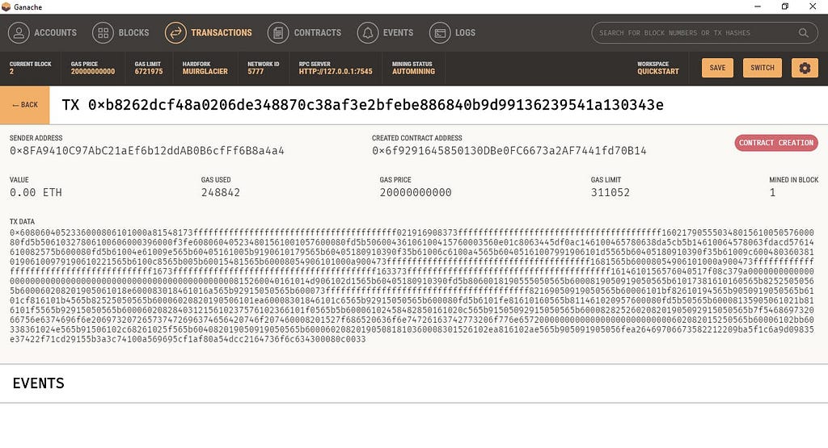This screenshot has height=448, width=828.
Task: Click the mined in block value 1
Action: pyautogui.click(x=772, y=192)
